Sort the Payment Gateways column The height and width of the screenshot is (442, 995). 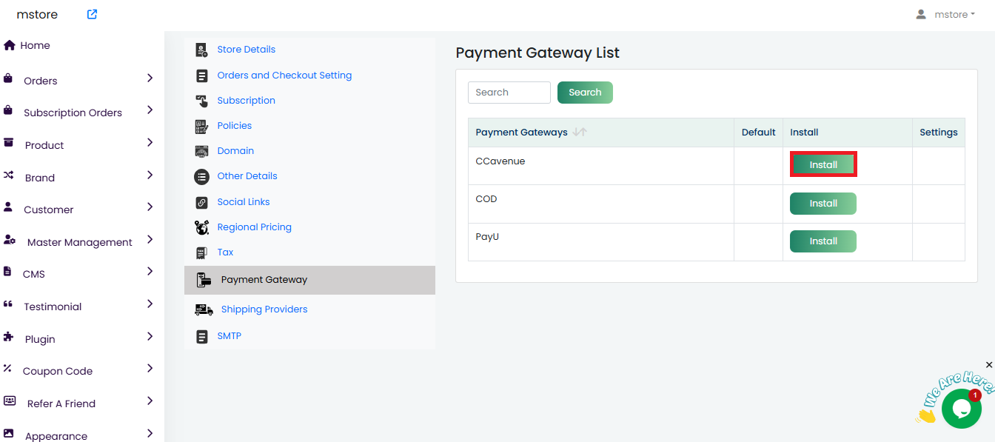(x=580, y=133)
